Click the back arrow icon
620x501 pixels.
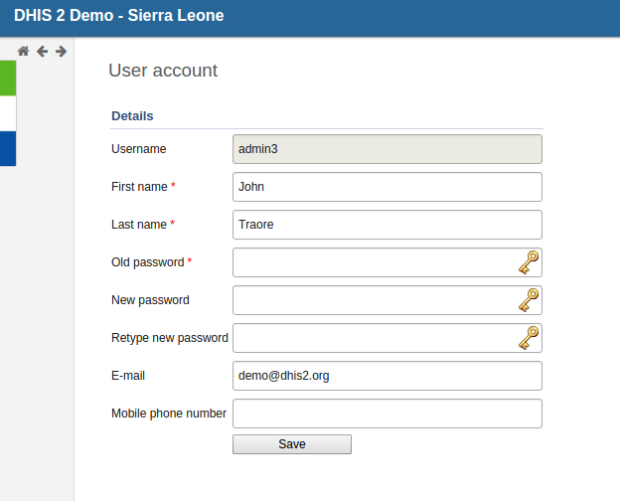point(42,51)
